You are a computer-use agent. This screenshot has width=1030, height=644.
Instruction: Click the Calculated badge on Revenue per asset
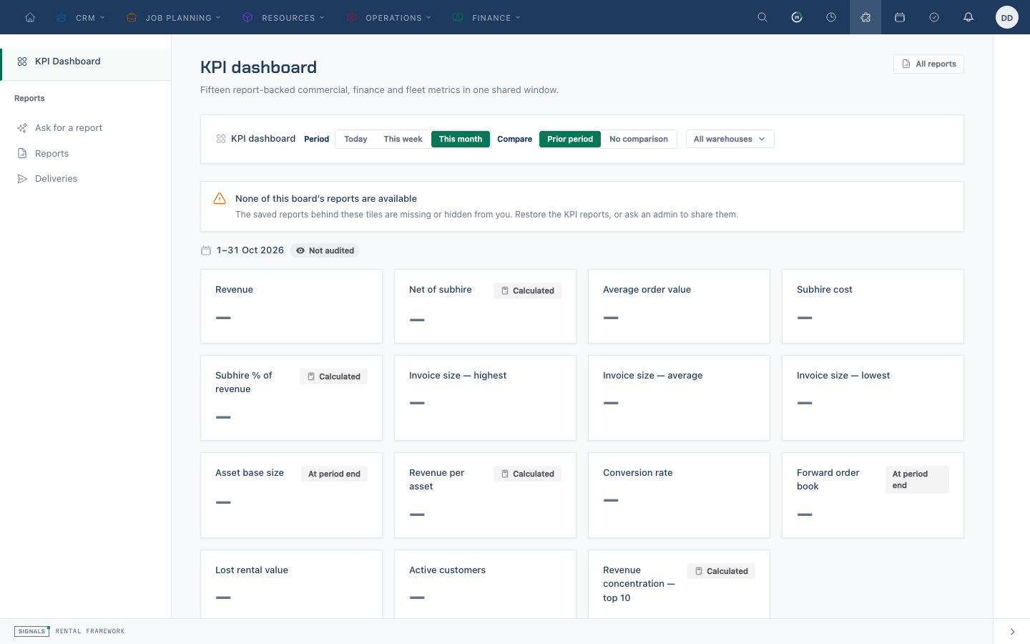pyautogui.click(x=528, y=474)
